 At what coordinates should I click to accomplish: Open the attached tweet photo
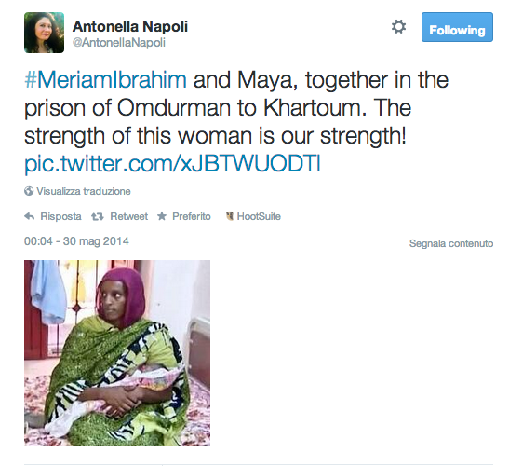pyautogui.click(x=117, y=353)
